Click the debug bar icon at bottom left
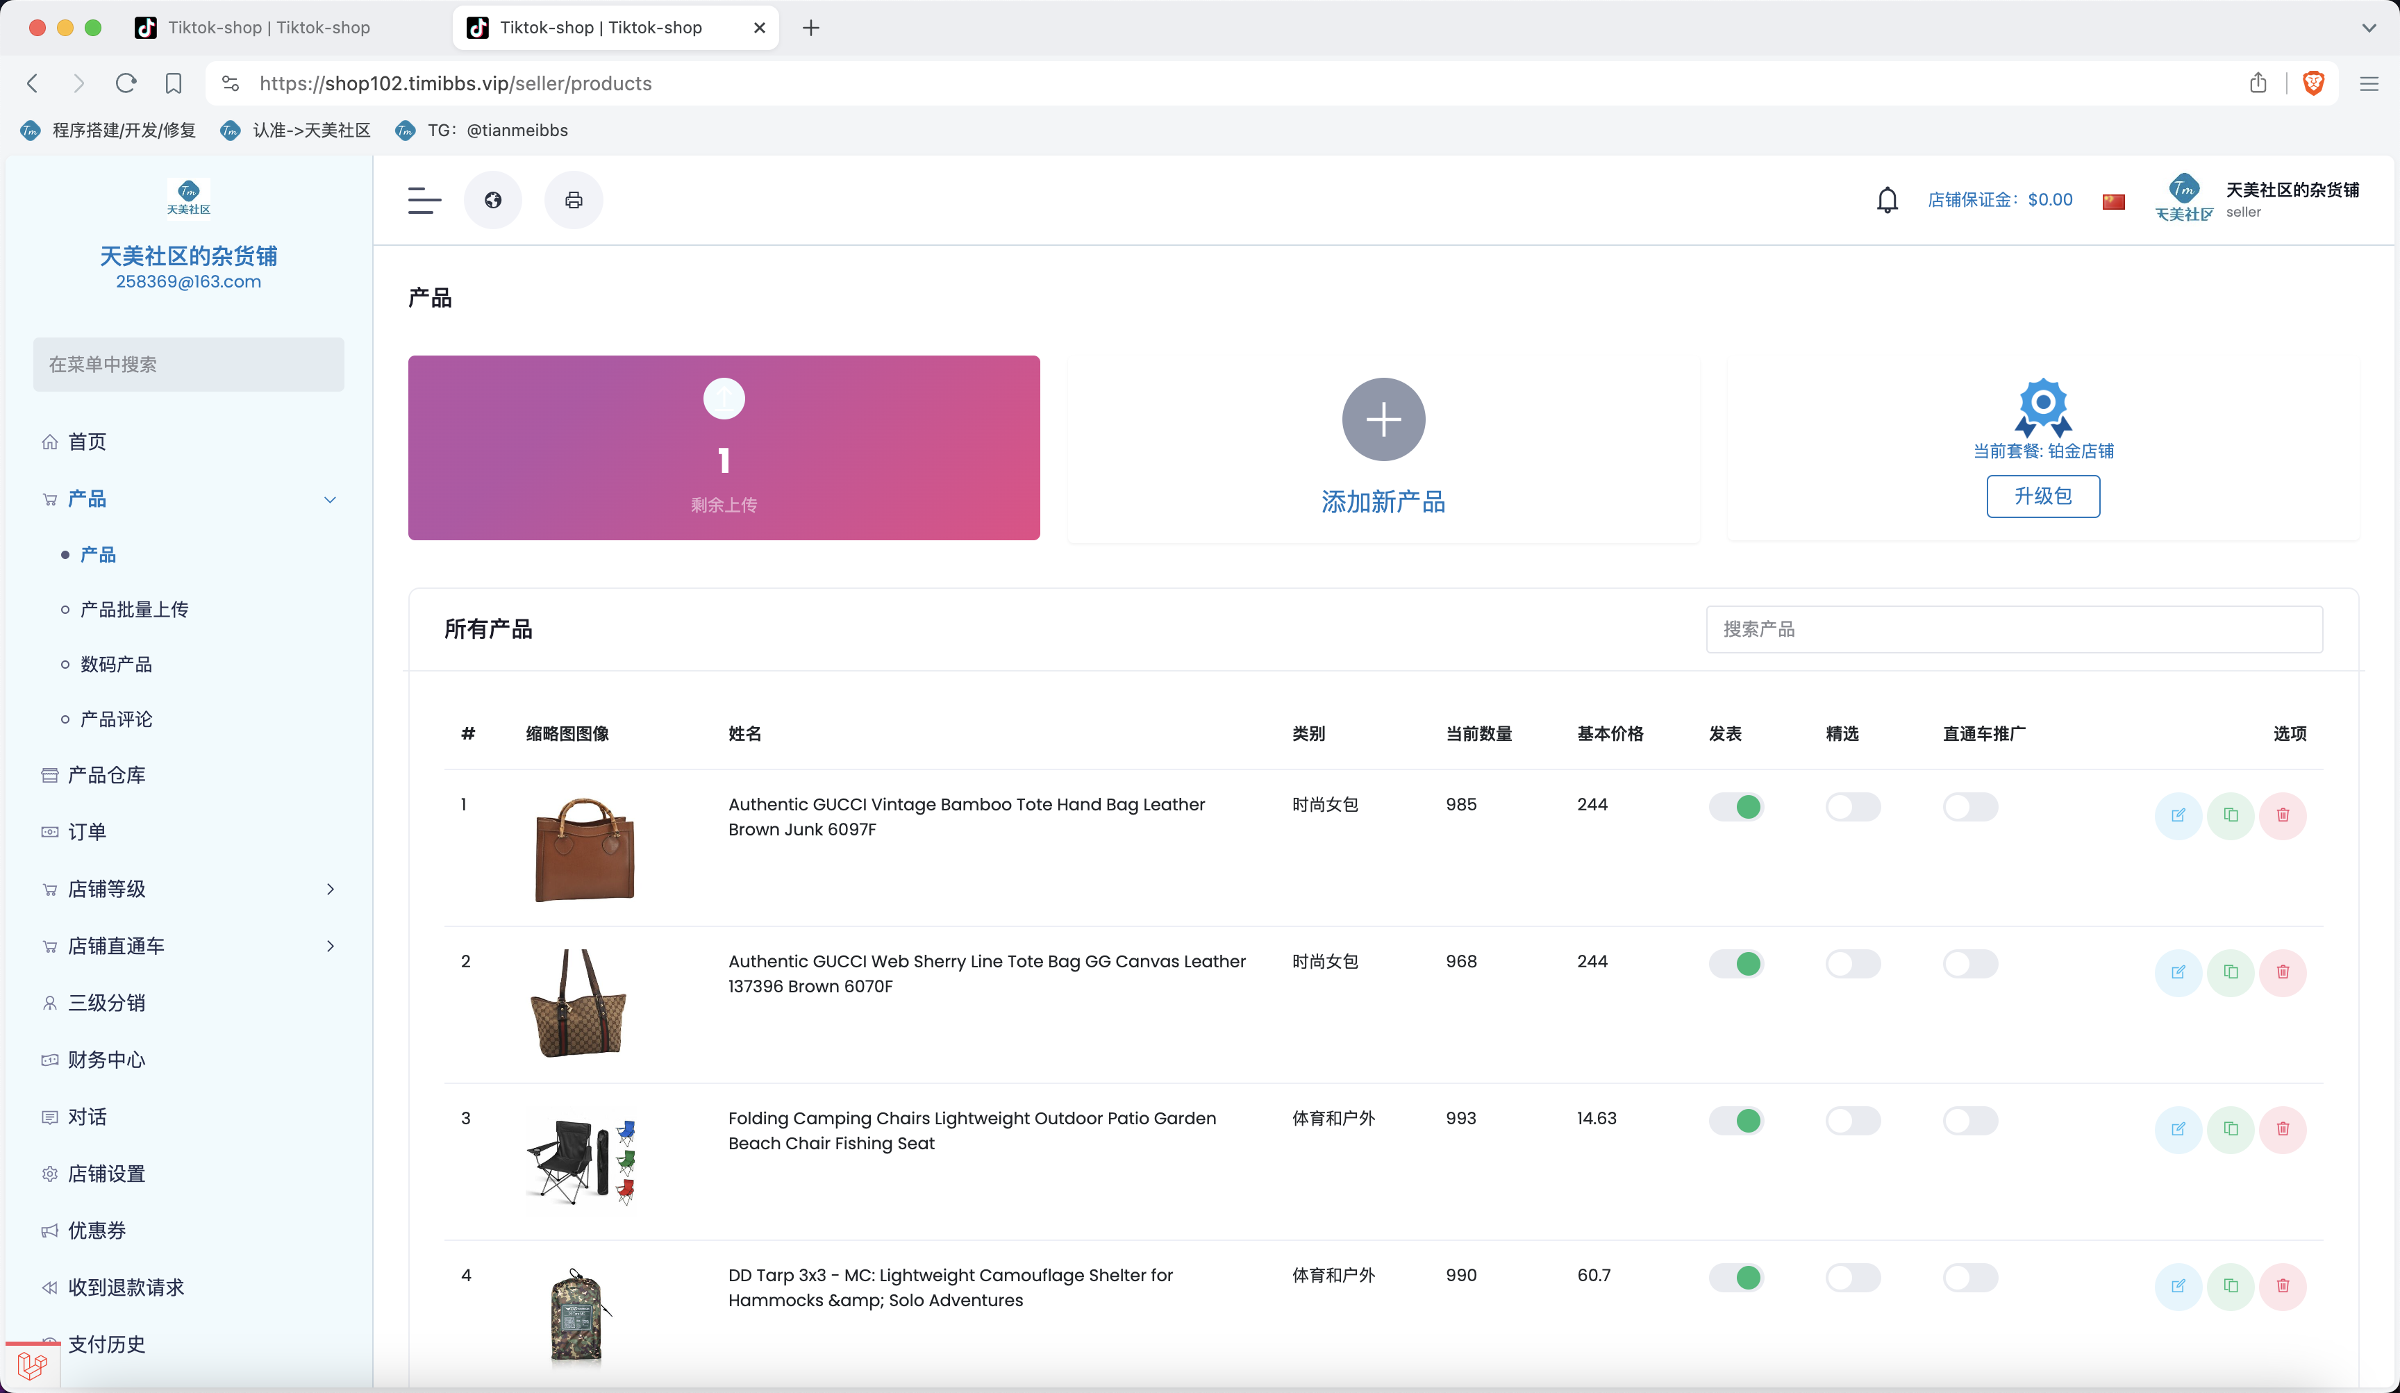 (31, 1367)
